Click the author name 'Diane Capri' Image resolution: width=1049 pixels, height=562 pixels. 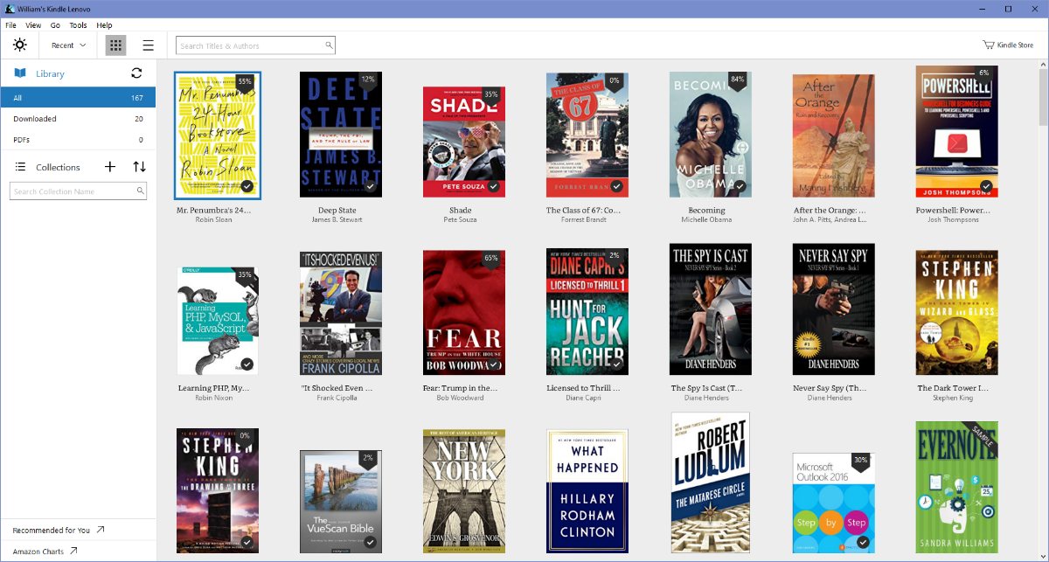pos(584,399)
